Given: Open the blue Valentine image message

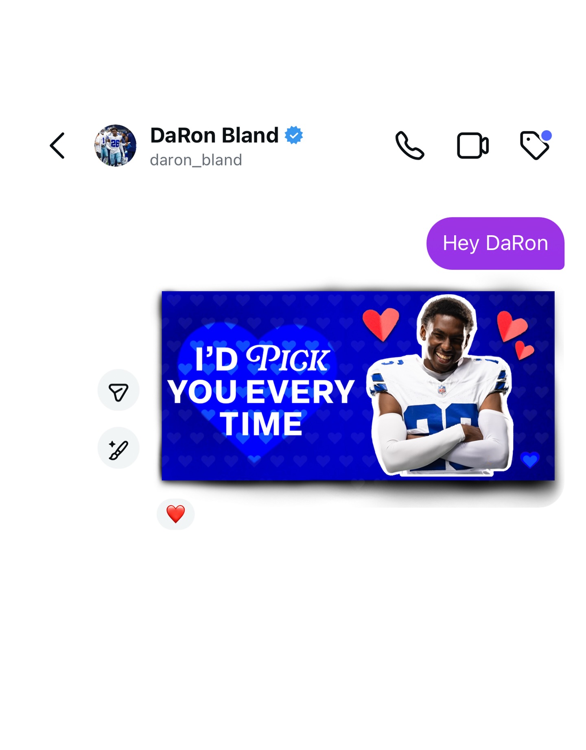Looking at the screenshot, I should [x=358, y=386].
